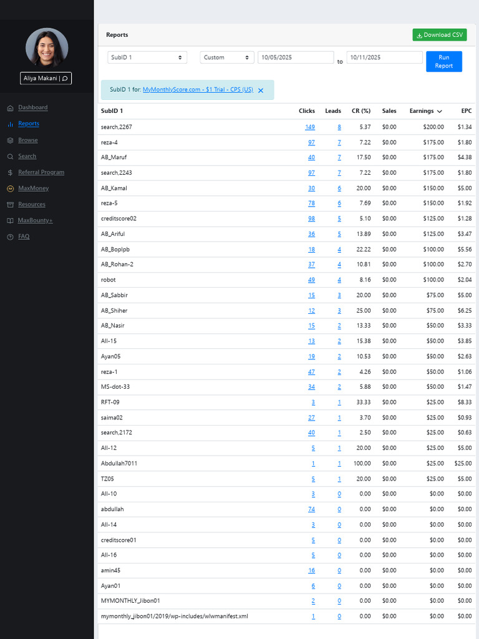Viewport: 479px width, 639px height.
Task: Click the MaxMoney coin icon
Action: [x=10, y=188]
